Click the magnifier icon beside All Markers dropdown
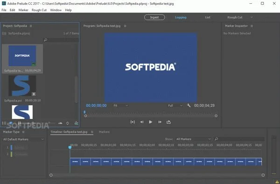 (x=216, y=139)
